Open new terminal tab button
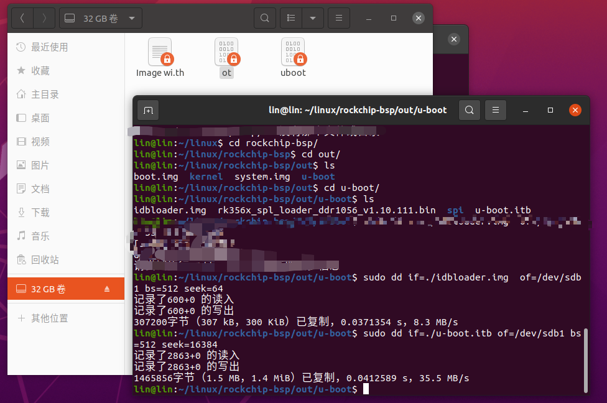Screen dimensions: 607x403 click(x=148, y=110)
